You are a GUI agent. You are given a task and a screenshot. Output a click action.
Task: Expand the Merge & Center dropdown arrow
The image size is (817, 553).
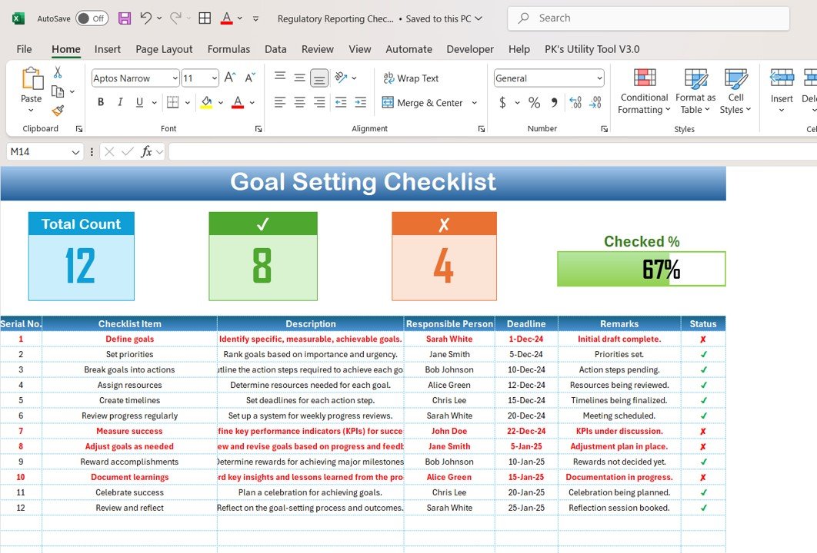click(x=474, y=102)
